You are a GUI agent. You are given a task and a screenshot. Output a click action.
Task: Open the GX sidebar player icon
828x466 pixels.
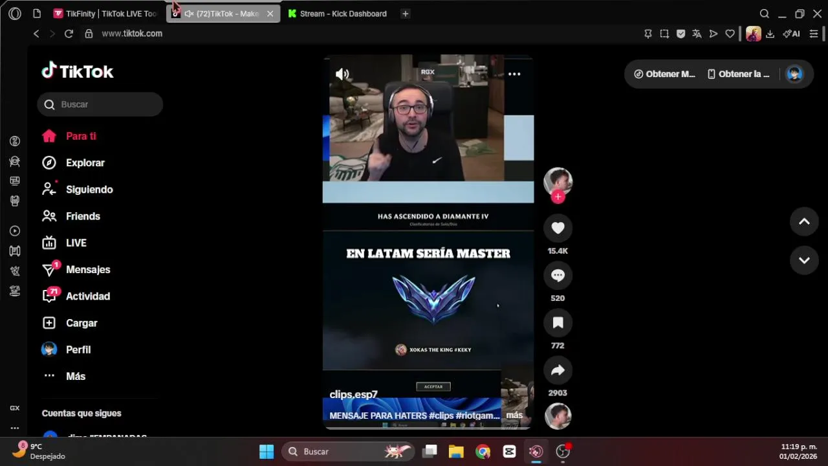[15, 231]
